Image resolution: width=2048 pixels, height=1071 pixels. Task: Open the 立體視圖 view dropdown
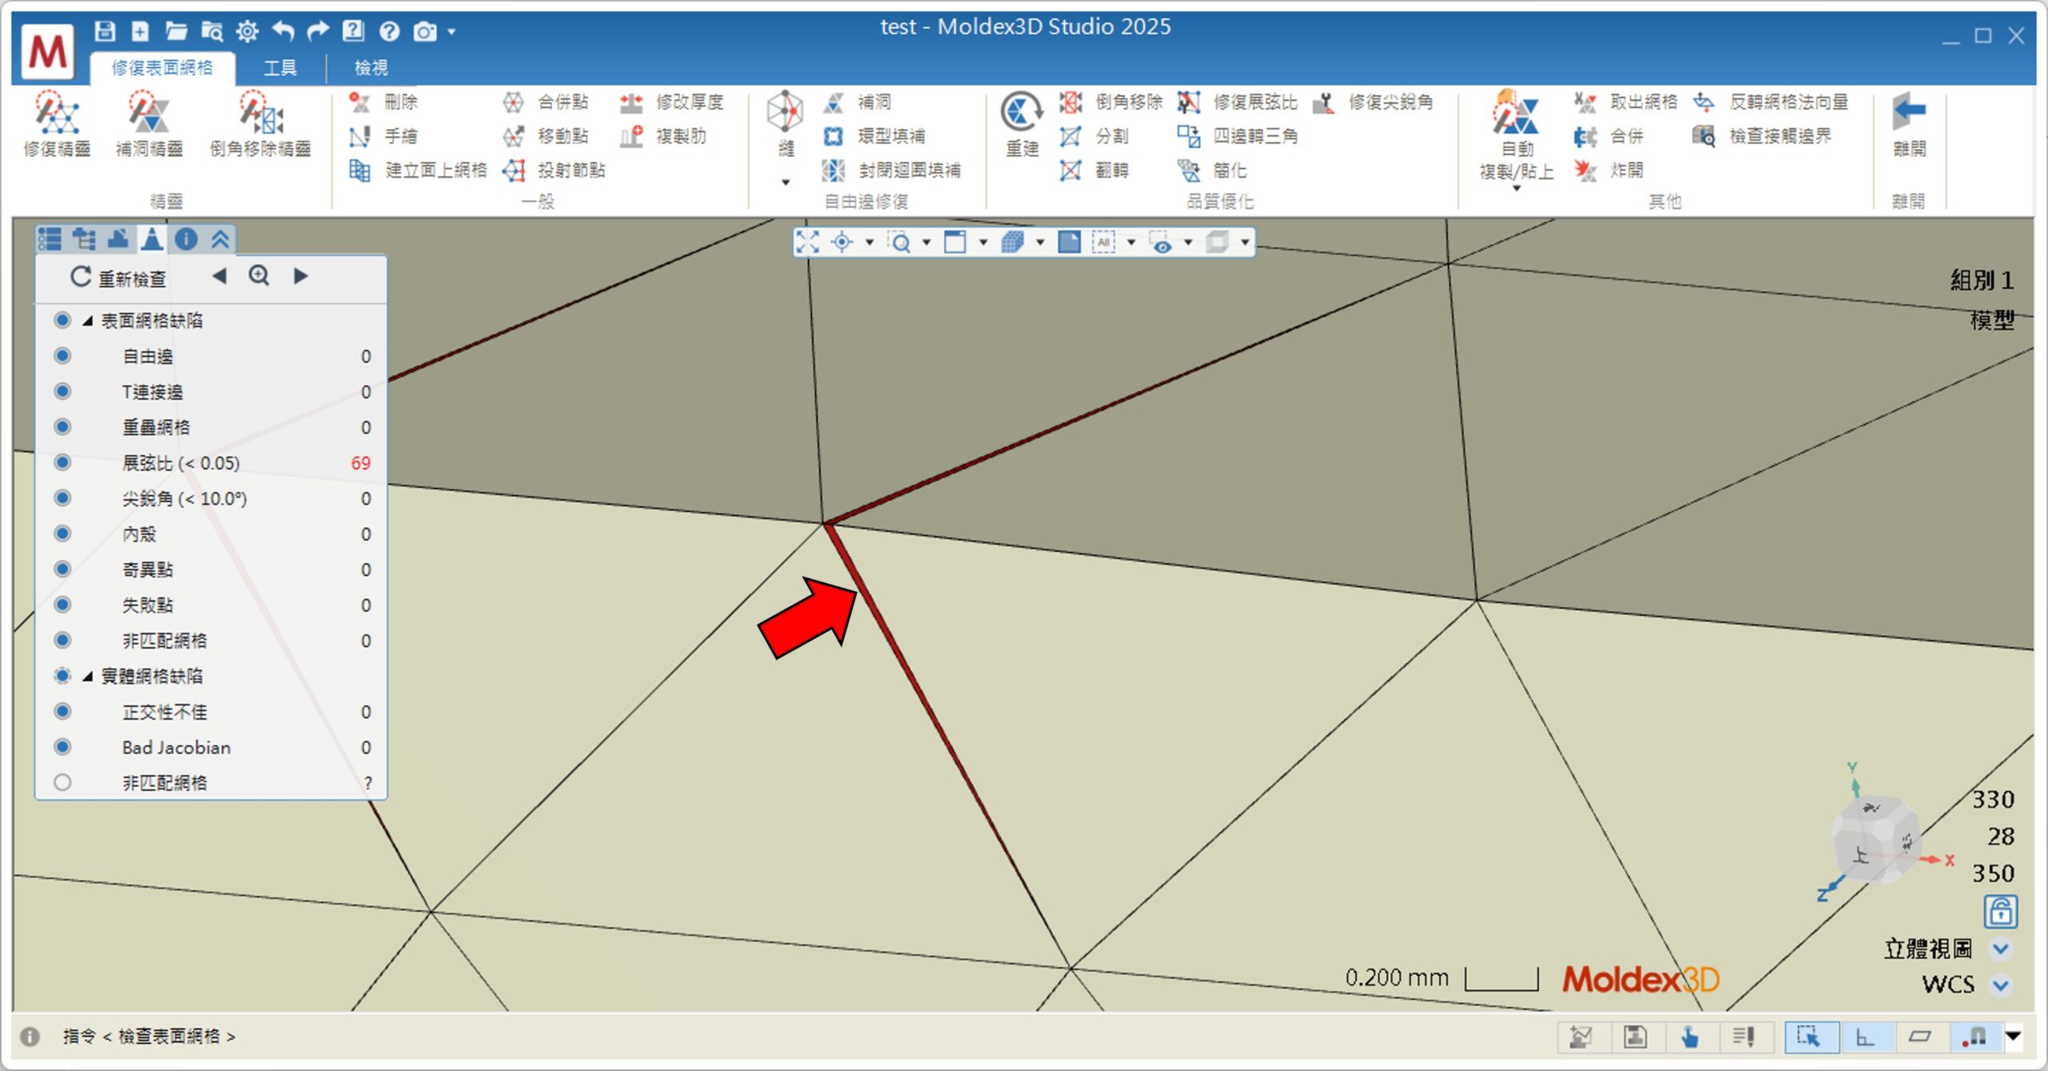[x=2000, y=949]
